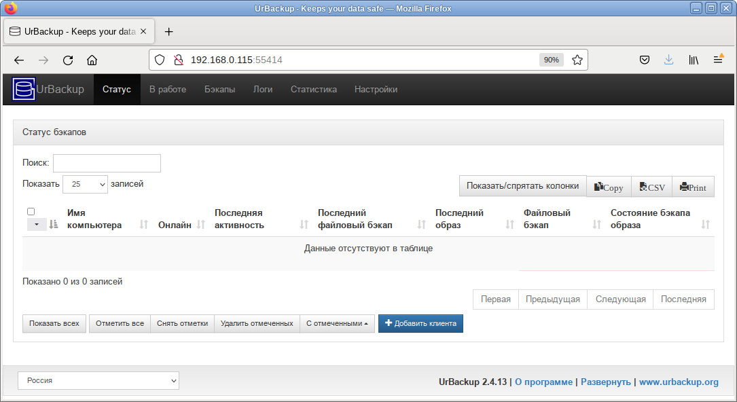Click the Данные отсутствуют в таблице text
The height and width of the screenshot is (402, 737).
pos(368,248)
